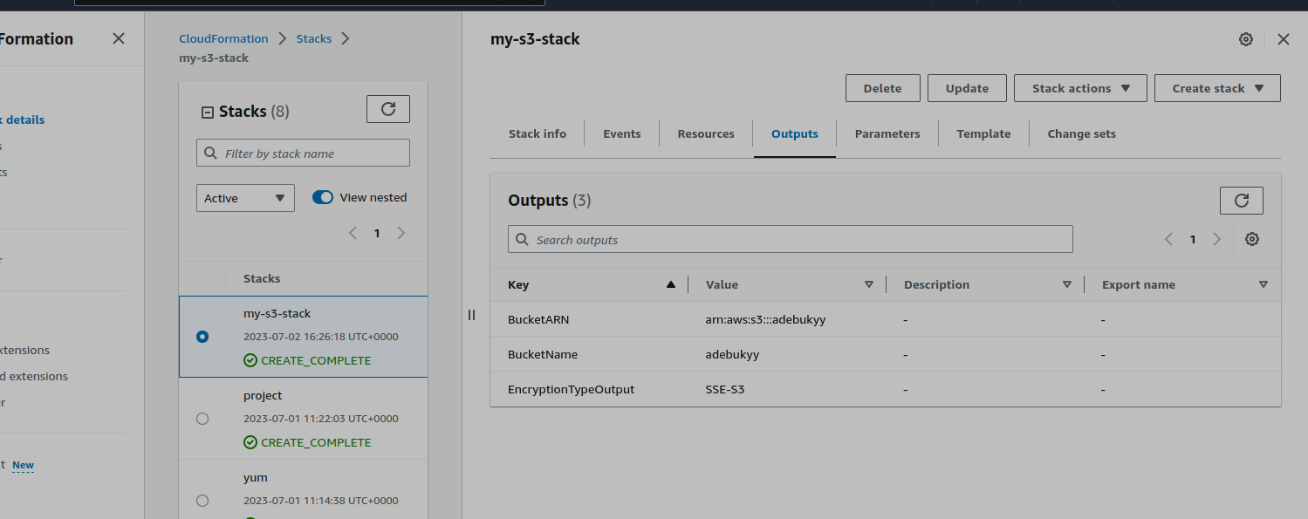Expand the Create stack dropdown
Viewport: 1308px width, 519px height.
coord(1216,87)
